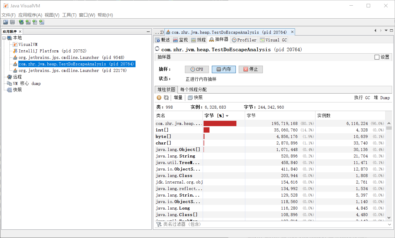Click the refresh results icon
395x238 pixels.
166,98
